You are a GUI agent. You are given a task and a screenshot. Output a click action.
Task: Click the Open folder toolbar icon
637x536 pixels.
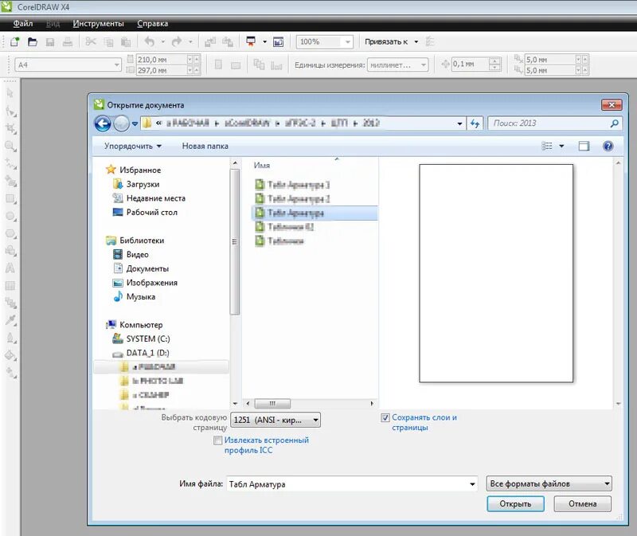[x=33, y=42]
